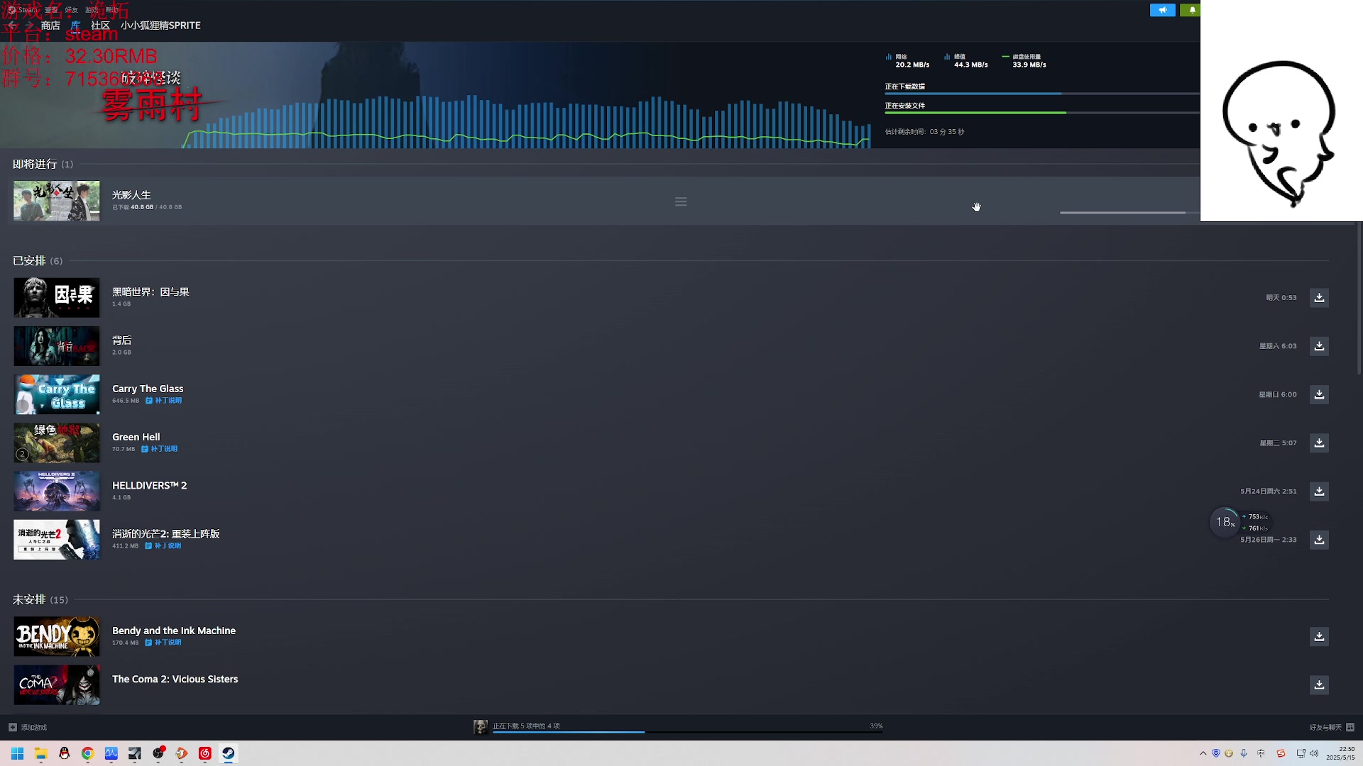1363x766 pixels.
Task: Open the HELLDIVERS 2 thumbnail image
Action: pyautogui.click(x=57, y=492)
